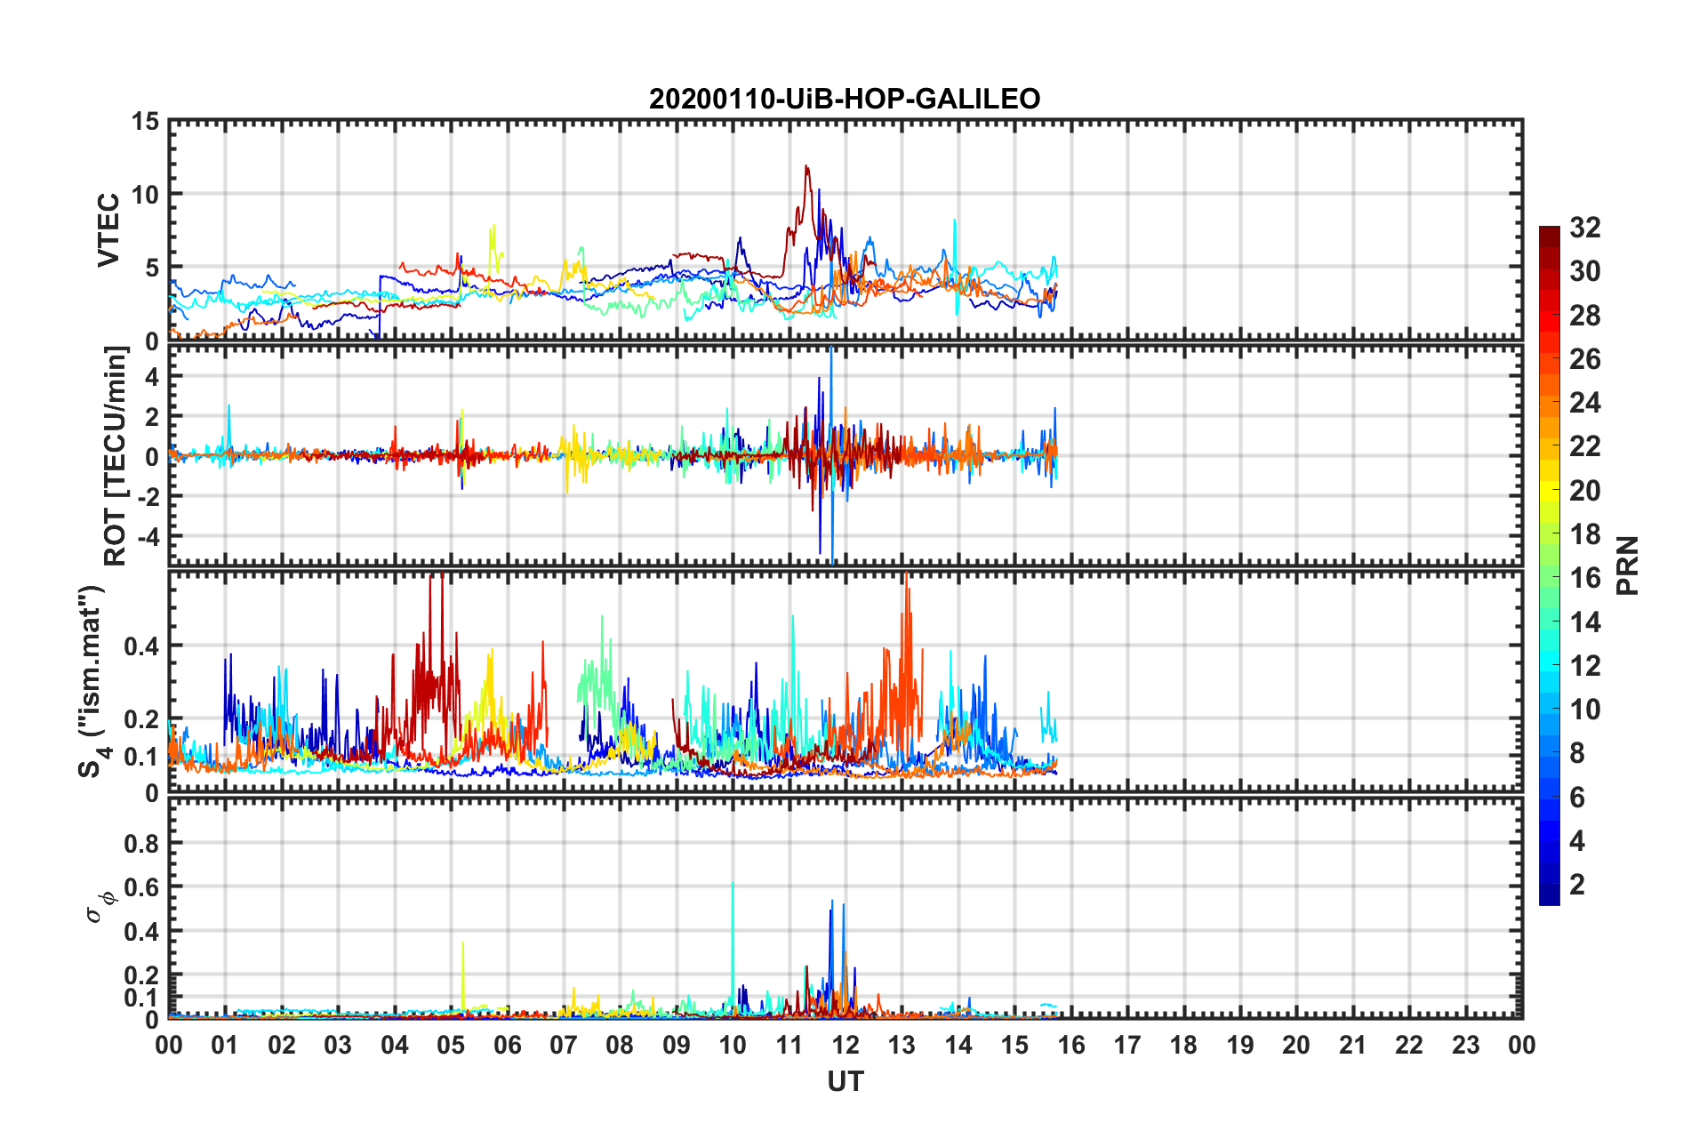
Task: Click the PRN colorbar label
Action: [1628, 565]
